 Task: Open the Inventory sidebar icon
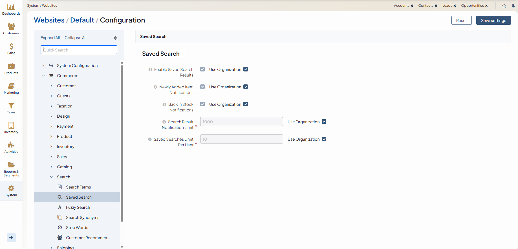[x=11, y=125]
